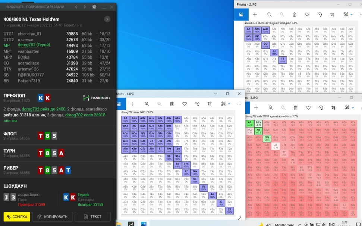Image resolution: width=362 pixels, height=226 pixels.
Task: Open Hand2Note settings gear
Action: tap(94, 7)
